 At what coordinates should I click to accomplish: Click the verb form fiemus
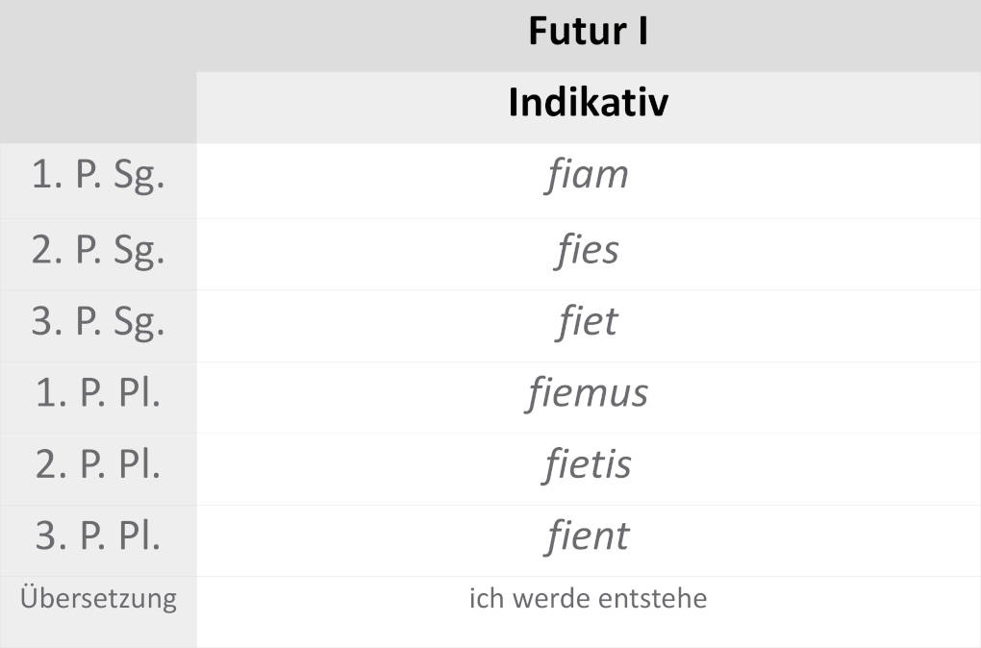[x=587, y=393]
